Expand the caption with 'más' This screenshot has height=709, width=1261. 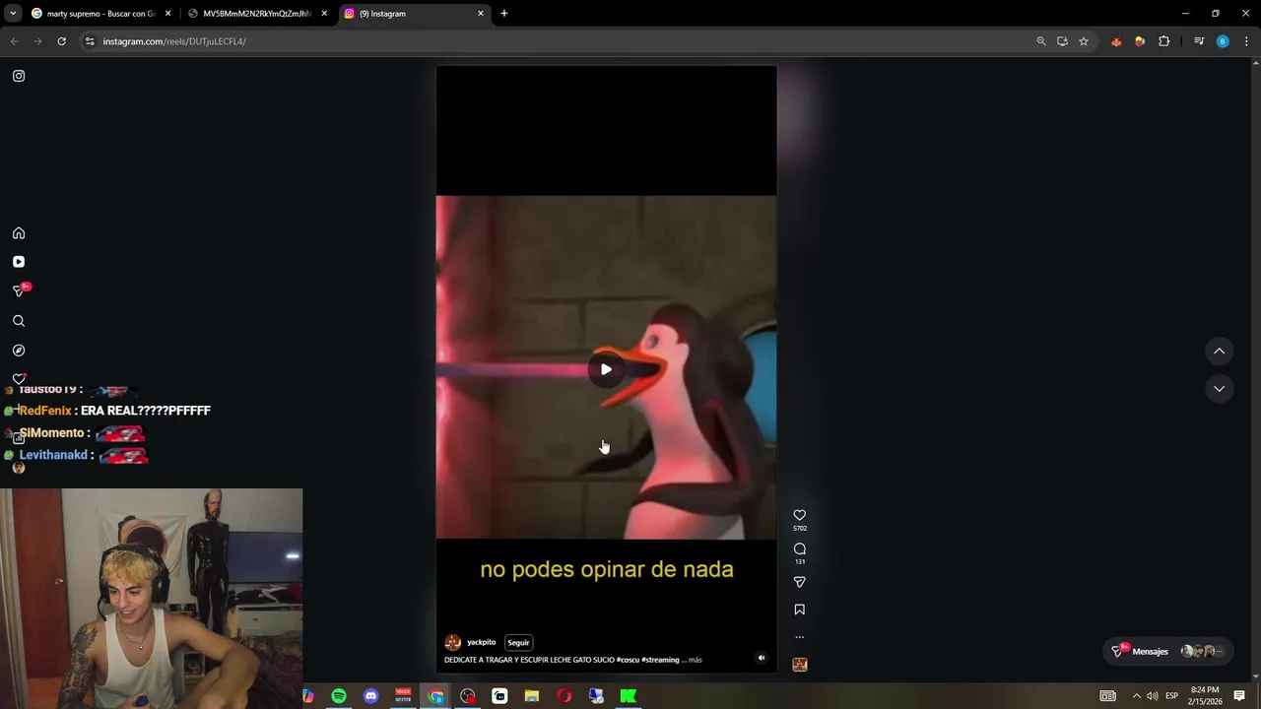click(696, 660)
